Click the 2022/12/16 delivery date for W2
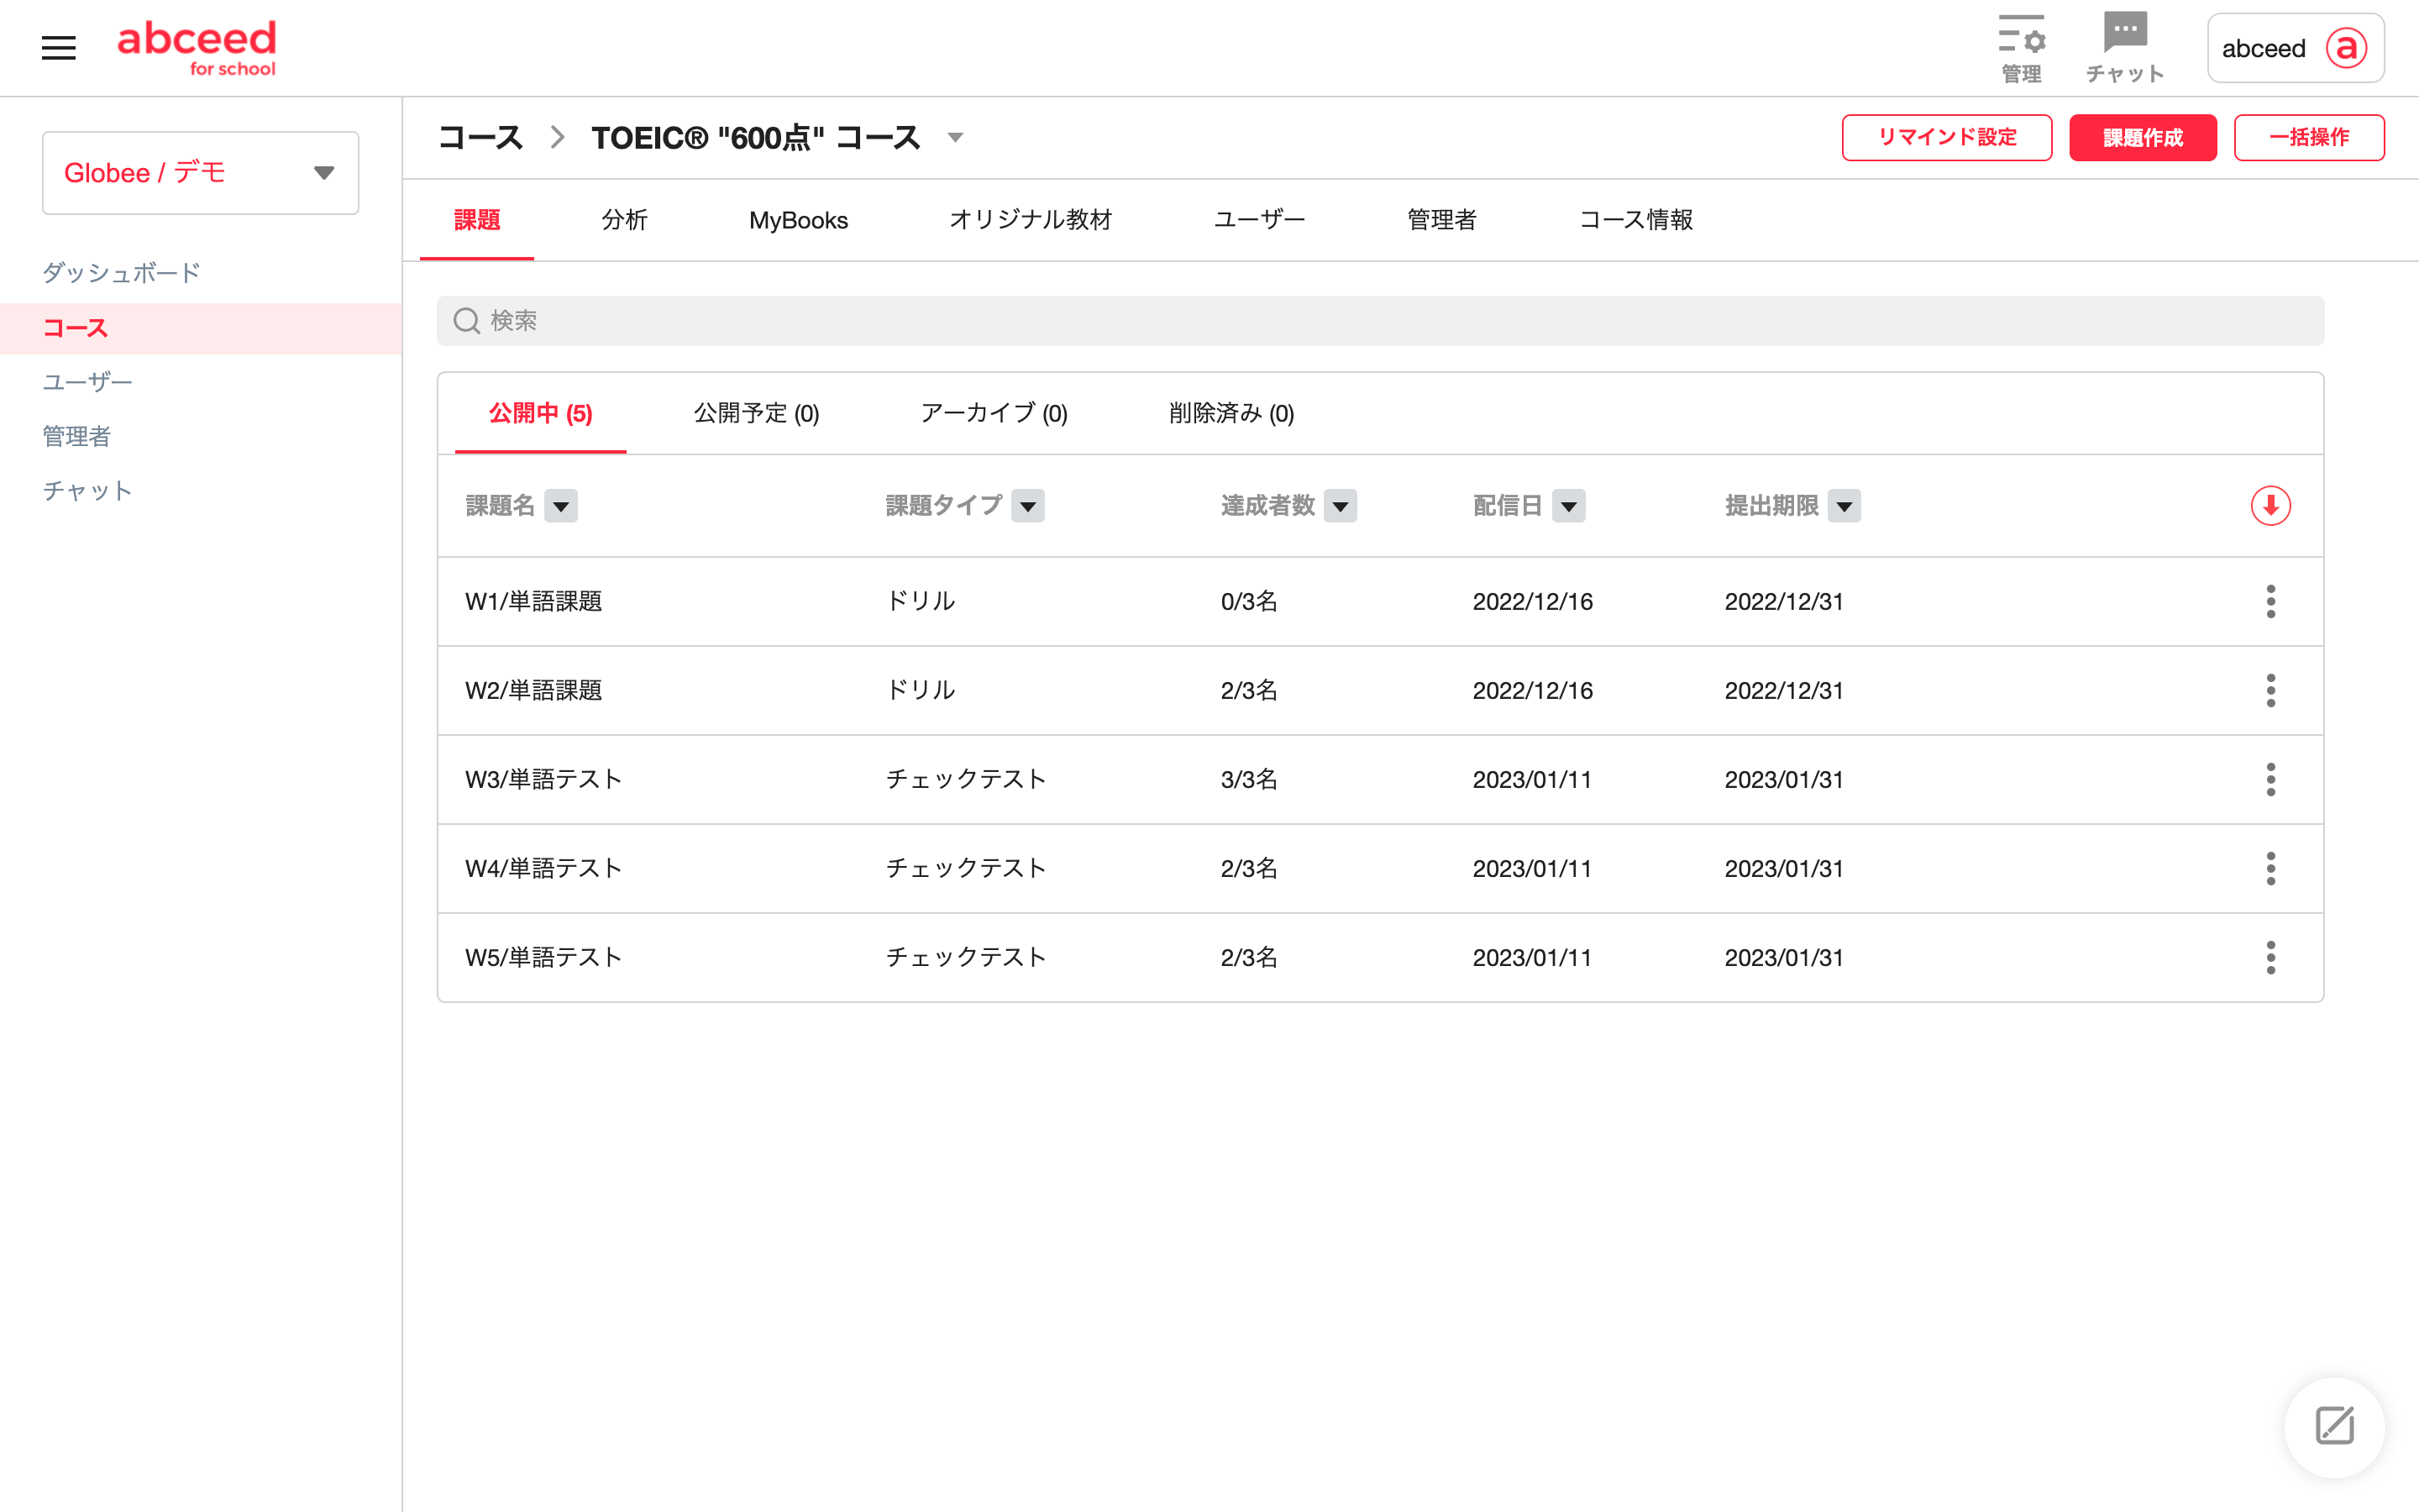Screen dimensions: 2419x1512 [1532, 690]
